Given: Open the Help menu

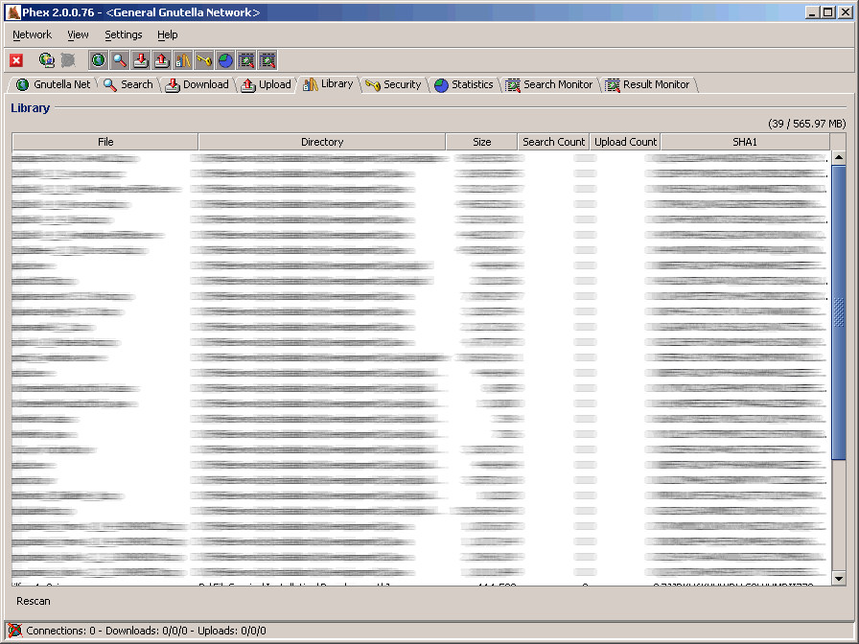Looking at the screenshot, I should [x=167, y=34].
